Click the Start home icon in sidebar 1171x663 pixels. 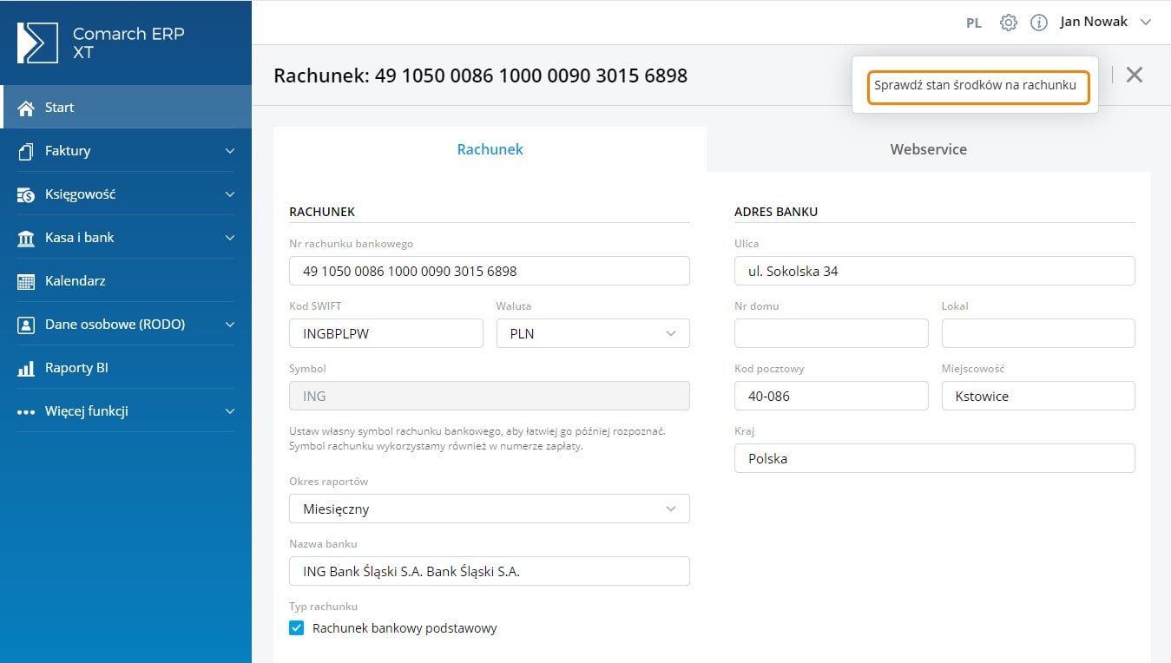click(x=26, y=108)
